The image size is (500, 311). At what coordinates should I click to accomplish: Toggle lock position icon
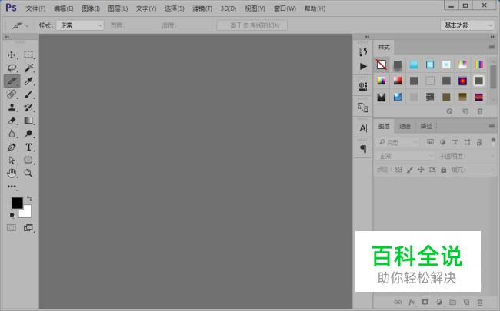click(421, 170)
